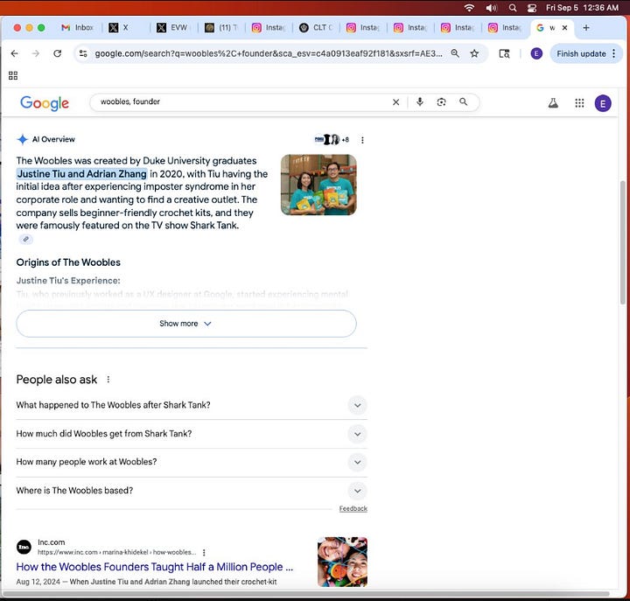
Task: Open Search Labs flask icon
Action: [x=553, y=103]
